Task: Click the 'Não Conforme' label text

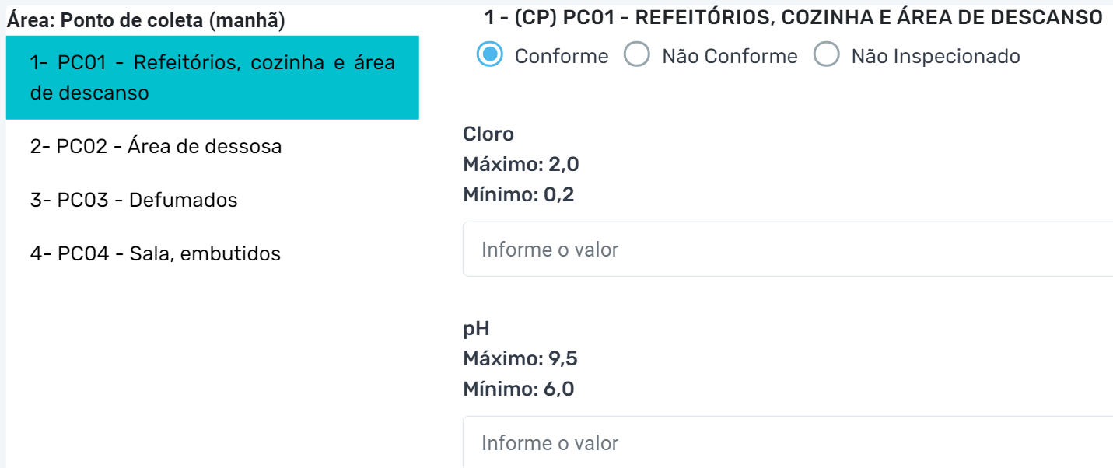Action: pyautogui.click(x=730, y=56)
